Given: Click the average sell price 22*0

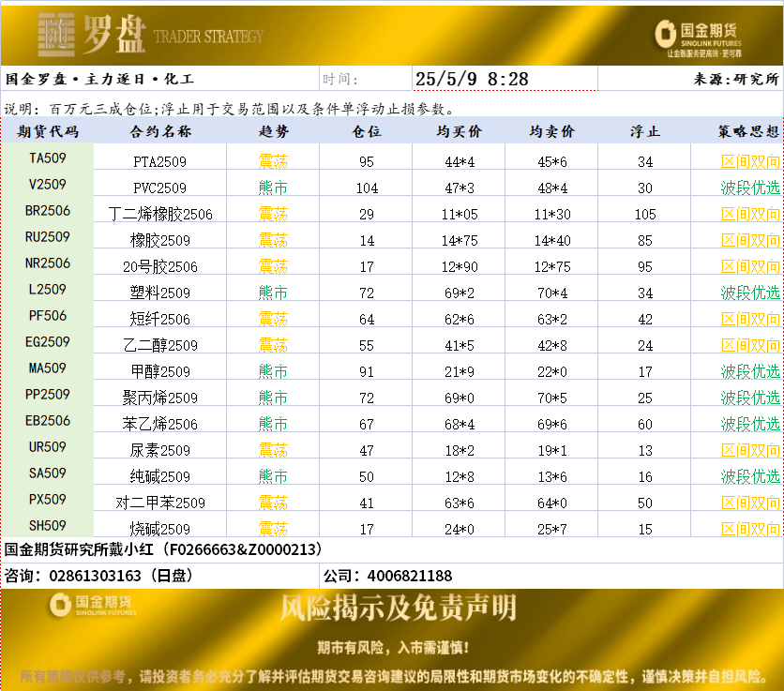Looking at the screenshot, I should click(552, 372).
